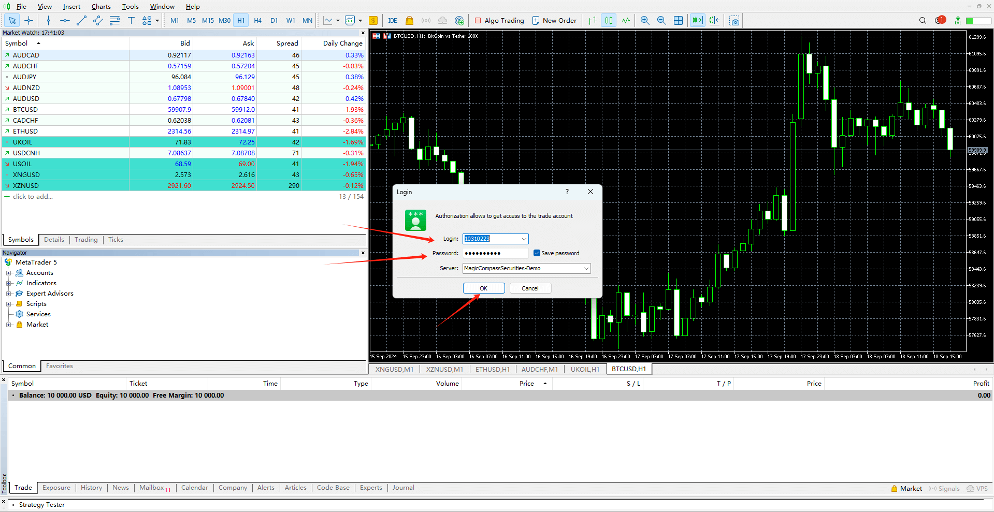Switch to the Ticks tab
994x512 pixels.
click(116, 240)
